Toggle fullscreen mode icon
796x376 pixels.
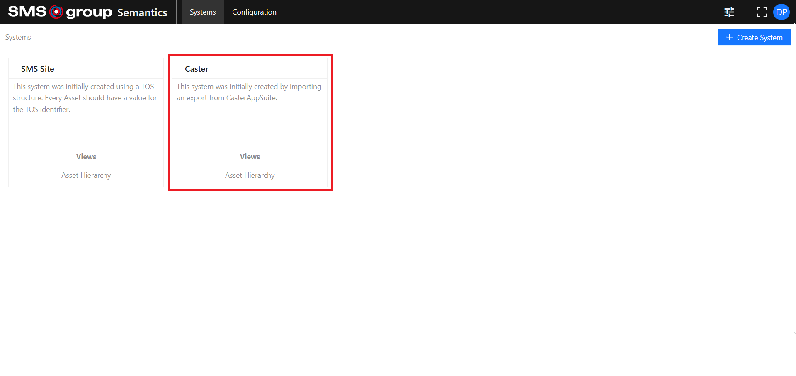(762, 12)
